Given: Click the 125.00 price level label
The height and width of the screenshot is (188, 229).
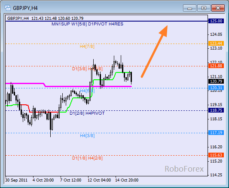Looking at the screenshot, I should [x=216, y=21].
